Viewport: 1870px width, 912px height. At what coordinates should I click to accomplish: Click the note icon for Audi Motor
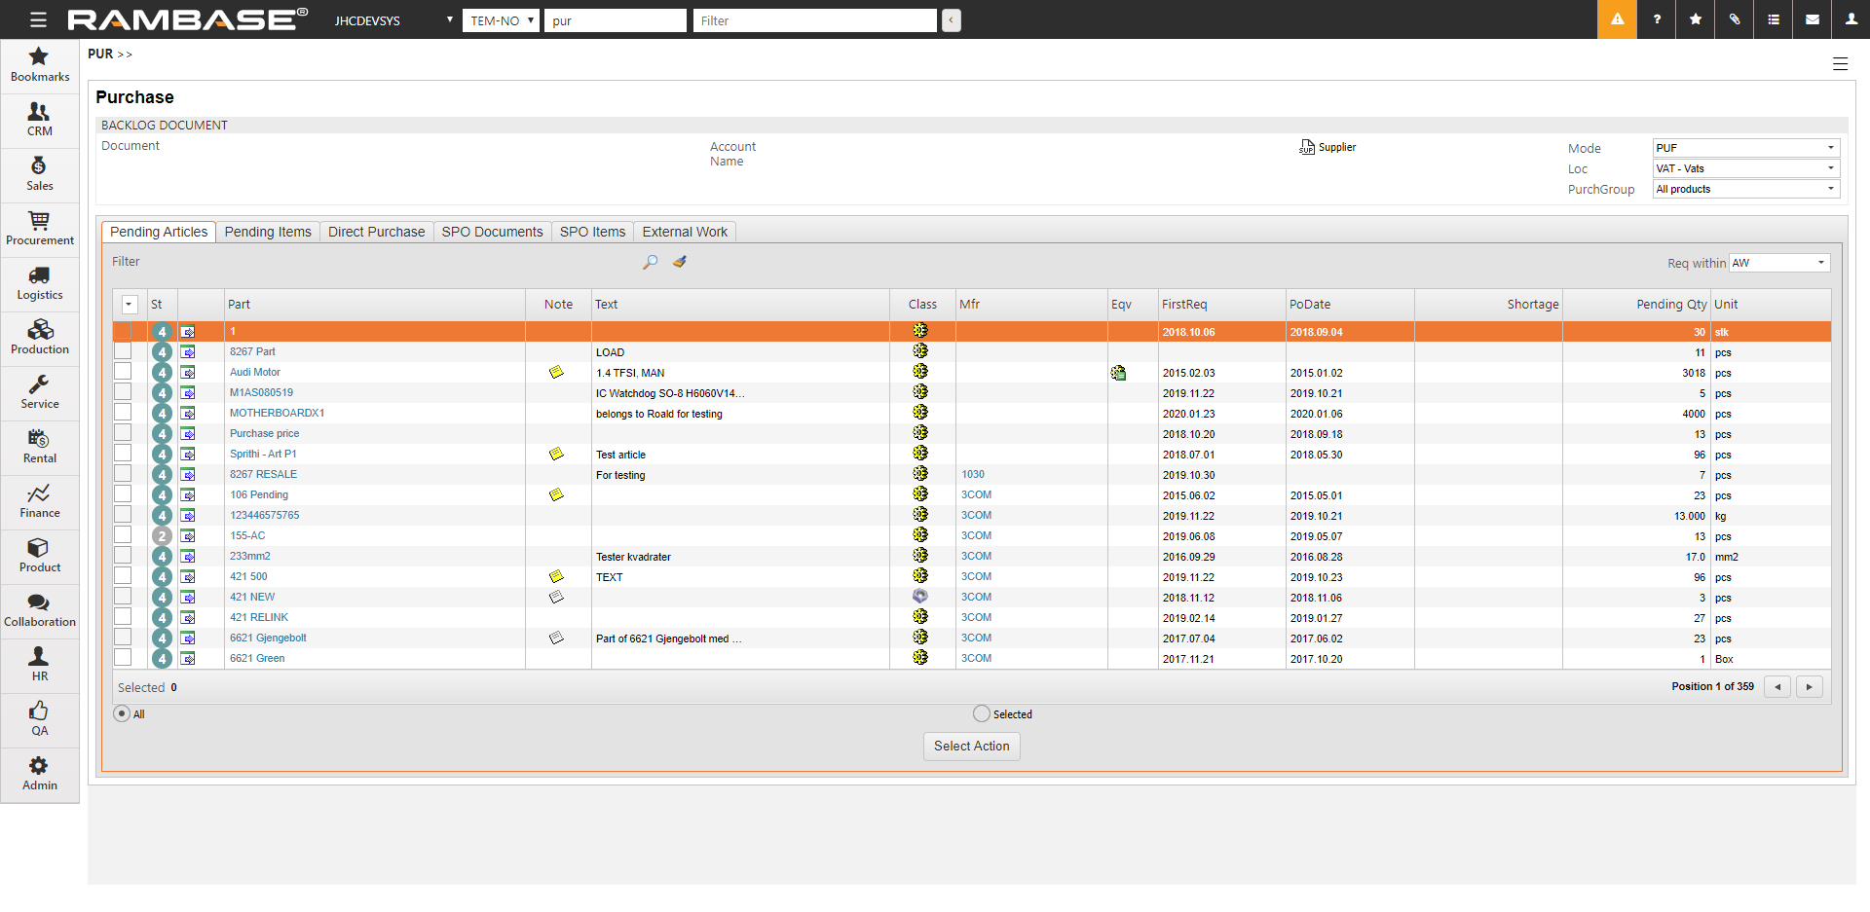pos(556,373)
